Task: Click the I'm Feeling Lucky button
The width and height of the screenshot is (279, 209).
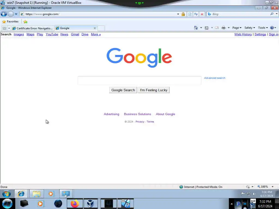Action: 154,90
